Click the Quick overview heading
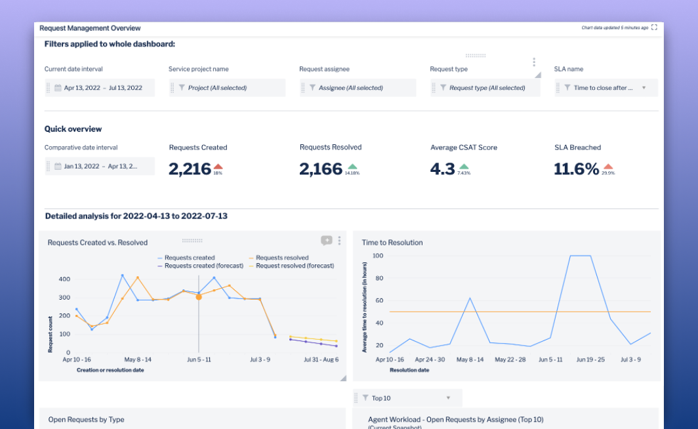Viewport: 698px width, 429px height. click(x=73, y=129)
